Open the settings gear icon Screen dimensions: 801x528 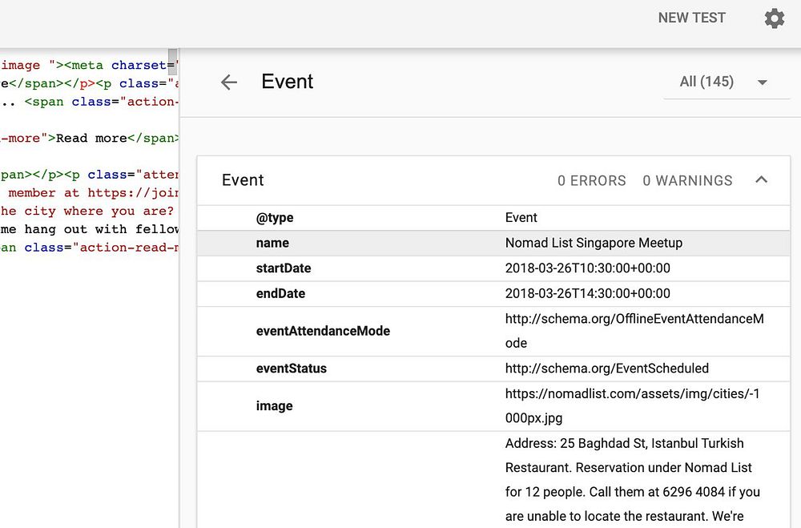[x=775, y=18]
